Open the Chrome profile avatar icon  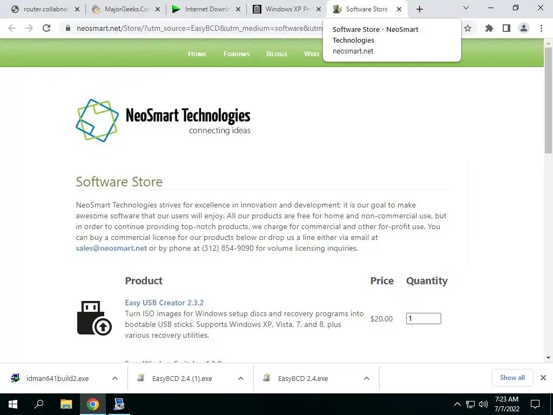point(524,28)
